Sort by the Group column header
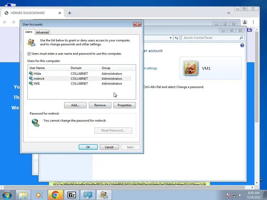This screenshot has width=267, height=200. [116, 68]
